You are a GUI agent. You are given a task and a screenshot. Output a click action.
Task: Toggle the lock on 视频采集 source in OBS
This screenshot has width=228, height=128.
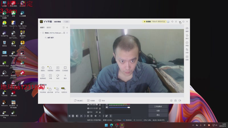click(100, 108)
